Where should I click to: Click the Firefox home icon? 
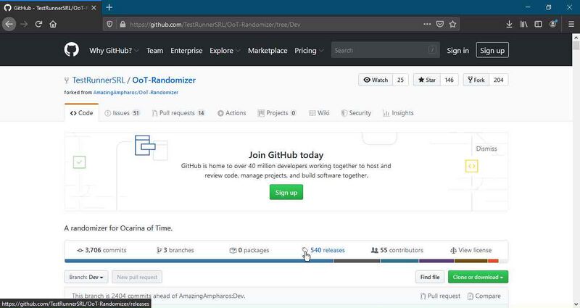point(53,24)
